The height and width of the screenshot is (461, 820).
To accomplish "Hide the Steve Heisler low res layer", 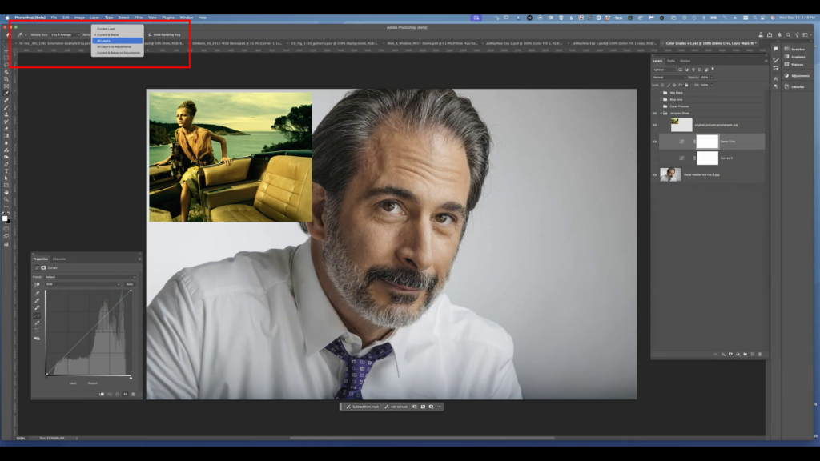I will click(655, 174).
